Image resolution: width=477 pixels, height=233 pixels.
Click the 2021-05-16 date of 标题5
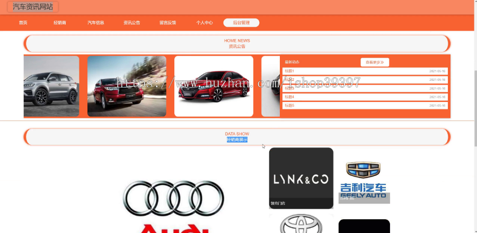437,106
